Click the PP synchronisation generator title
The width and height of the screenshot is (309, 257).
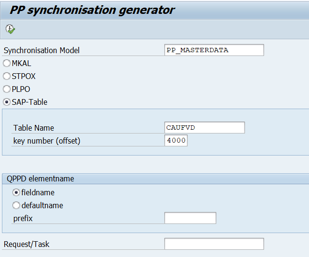(x=92, y=10)
